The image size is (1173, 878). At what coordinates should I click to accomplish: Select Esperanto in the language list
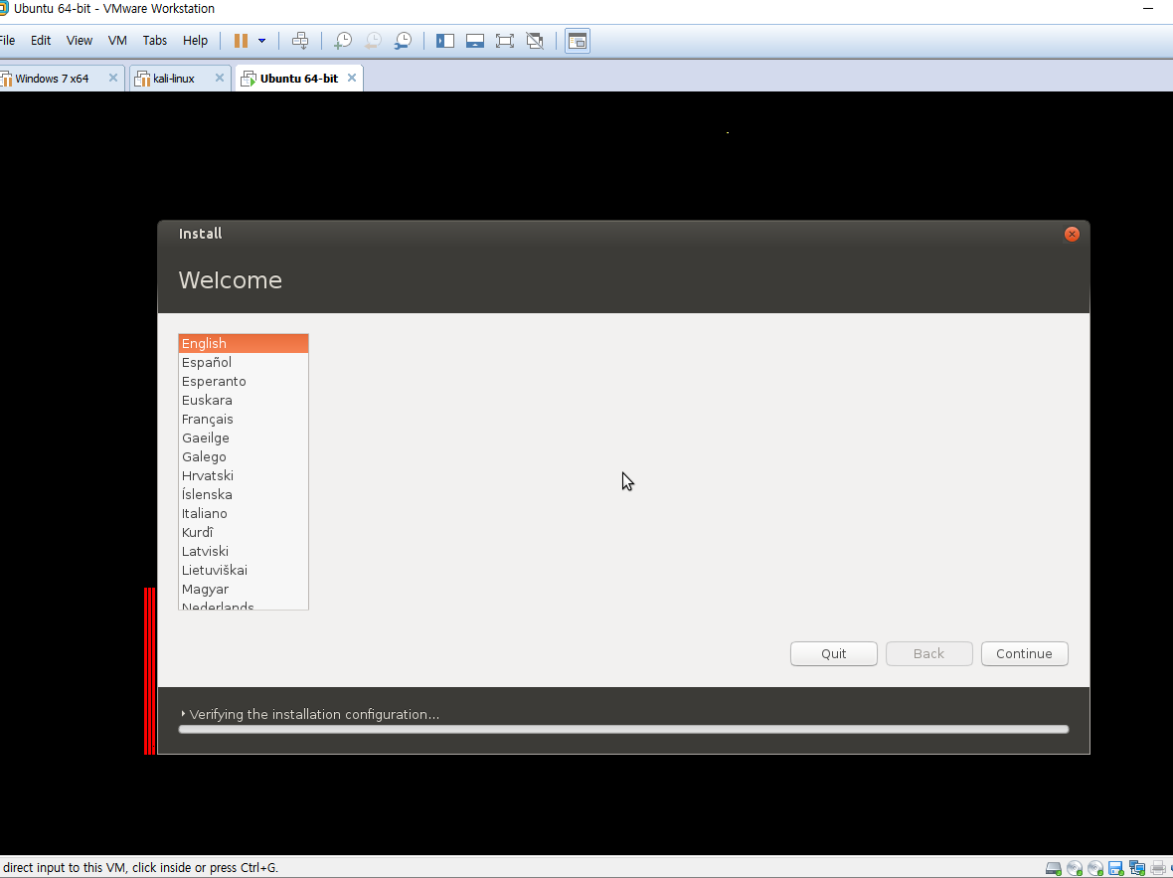click(244, 381)
